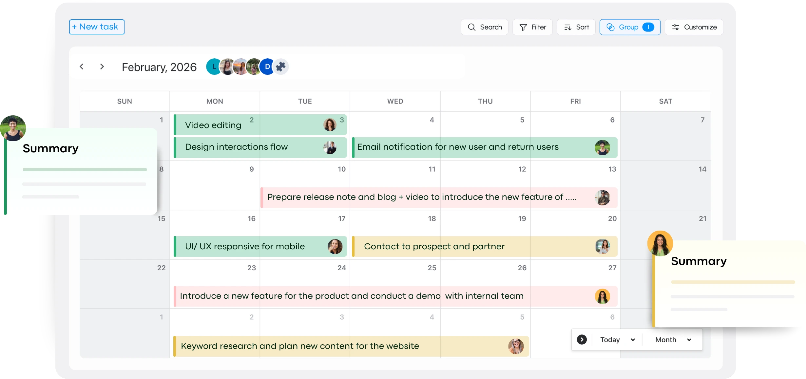Click the Customize sliders icon

point(676,27)
